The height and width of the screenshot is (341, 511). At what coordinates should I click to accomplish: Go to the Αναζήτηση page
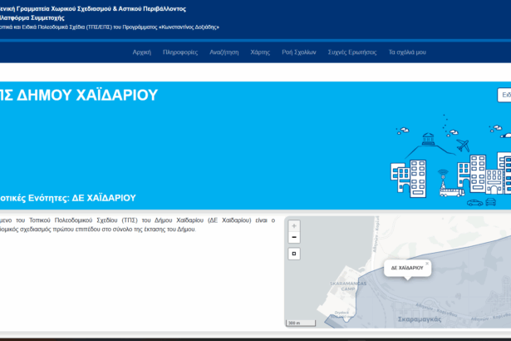point(224,52)
